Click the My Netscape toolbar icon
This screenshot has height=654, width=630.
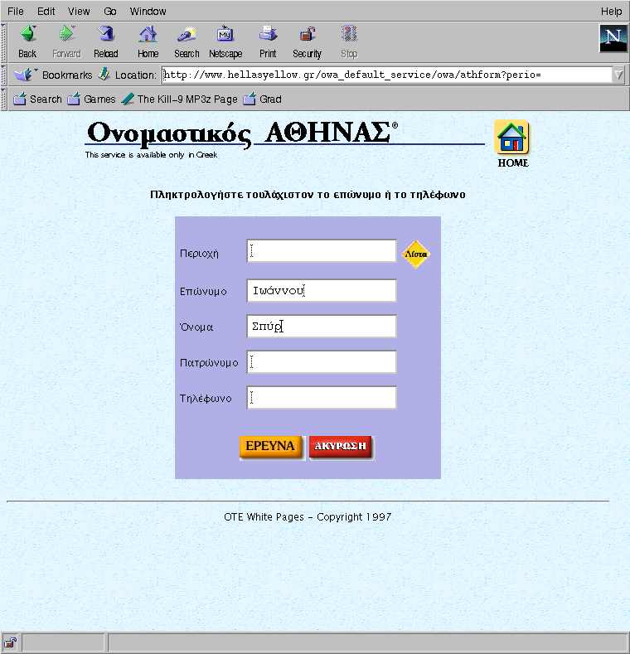click(x=225, y=34)
